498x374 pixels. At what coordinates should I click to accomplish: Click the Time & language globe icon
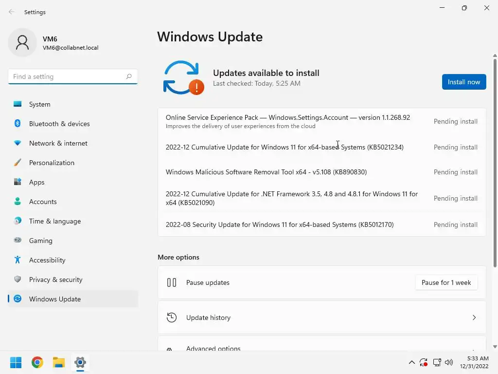tap(18, 221)
